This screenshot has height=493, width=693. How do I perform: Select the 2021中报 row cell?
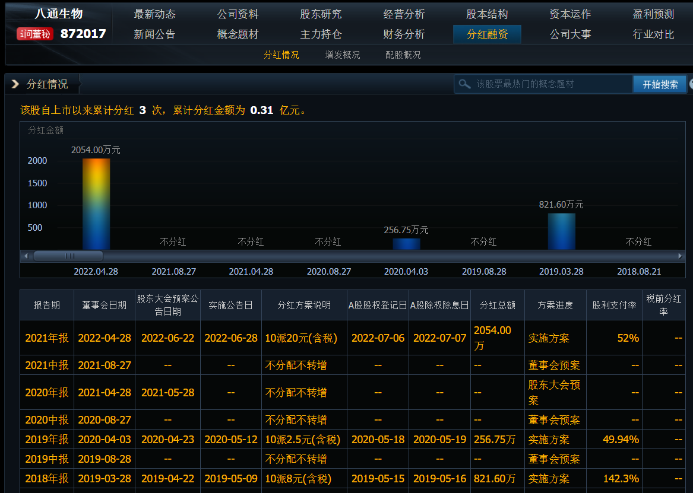click(x=47, y=365)
